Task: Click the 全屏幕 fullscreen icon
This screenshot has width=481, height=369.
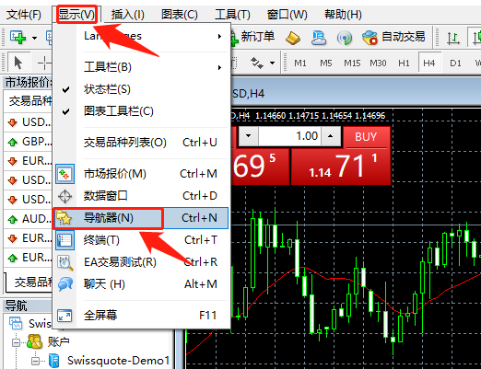Action: tap(65, 316)
